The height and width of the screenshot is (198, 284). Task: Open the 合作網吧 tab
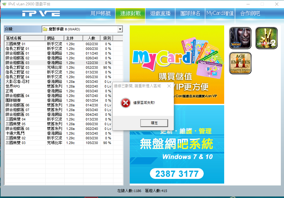coord(250,13)
